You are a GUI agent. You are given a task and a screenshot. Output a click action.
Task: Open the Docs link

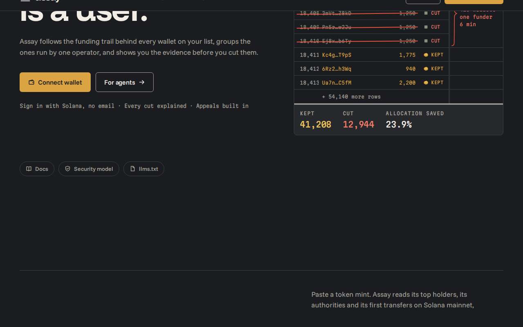coord(37,169)
